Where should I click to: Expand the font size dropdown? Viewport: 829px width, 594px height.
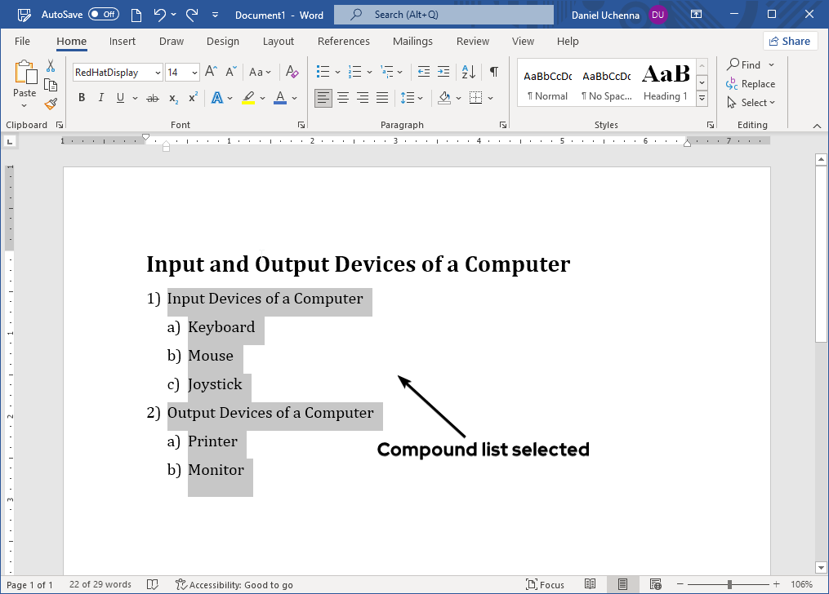pos(194,73)
